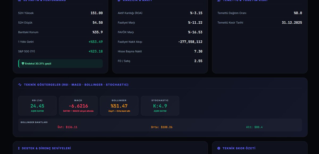This screenshot has height=154, width=319.
Task: Click the "1 Yıllık Getiri" label
Action: coord(26,42)
